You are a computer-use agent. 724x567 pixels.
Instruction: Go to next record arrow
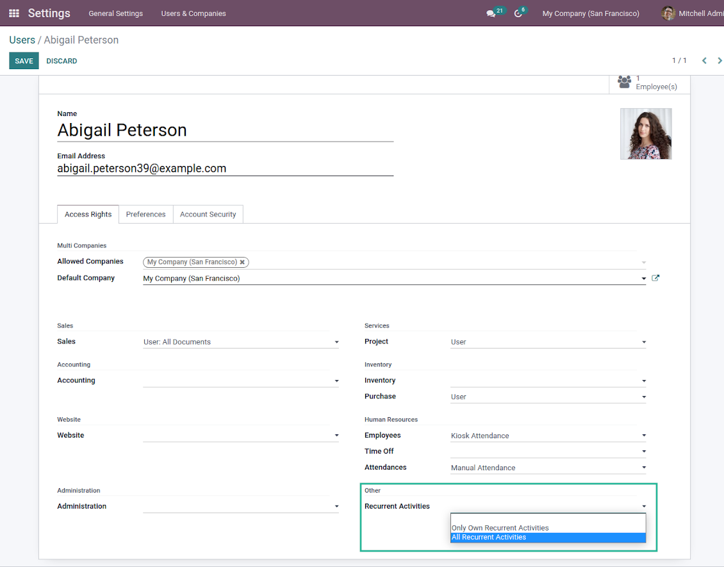click(x=720, y=61)
